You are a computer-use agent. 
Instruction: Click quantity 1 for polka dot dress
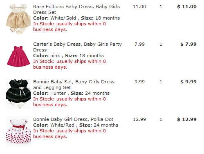coord(161,119)
